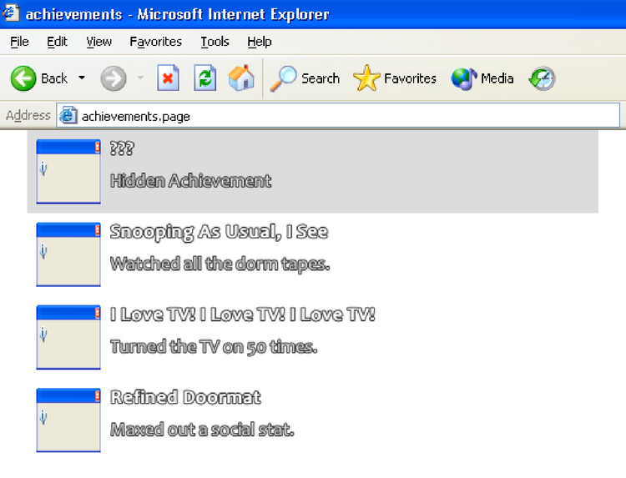The image size is (626, 478).
Task: Click 'Watched all the dorm tapes.' text
Action: point(220,264)
